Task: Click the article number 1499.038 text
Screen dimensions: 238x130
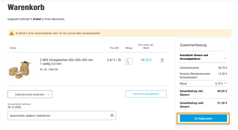Action: click(49, 69)
